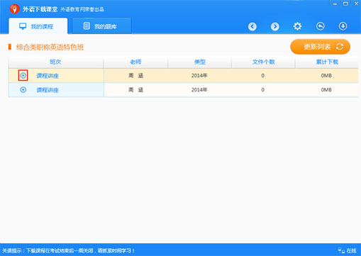Viewport: 361px width, 256px height.
Task: Click the back arrow toolbar icon
Action: pyautogui.click(x=252, y=26)
